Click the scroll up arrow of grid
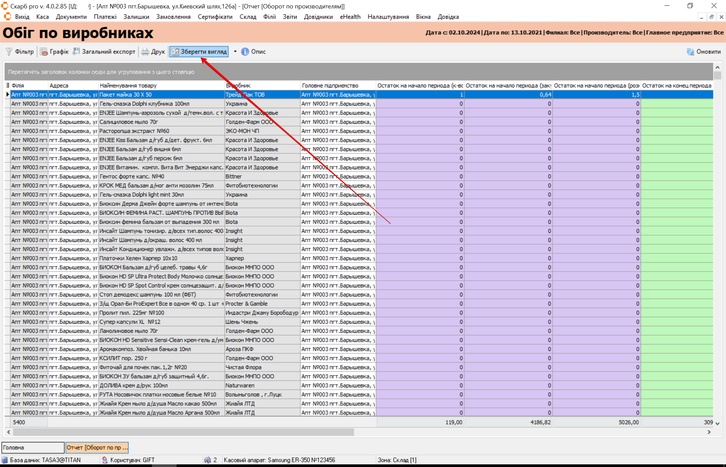 pyautogui.click(x=717, y=67)
